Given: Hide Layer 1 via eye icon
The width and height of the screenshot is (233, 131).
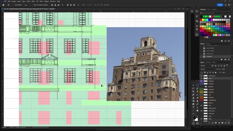Looking at the screenshot, I should point(201,79).
